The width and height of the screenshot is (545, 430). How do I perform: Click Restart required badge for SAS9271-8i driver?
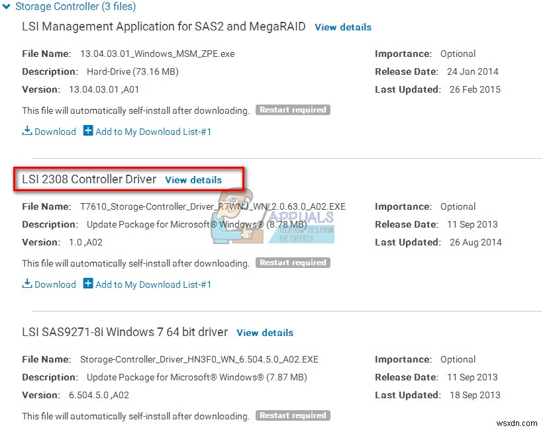pyautogui.click(x=293, y=415)
